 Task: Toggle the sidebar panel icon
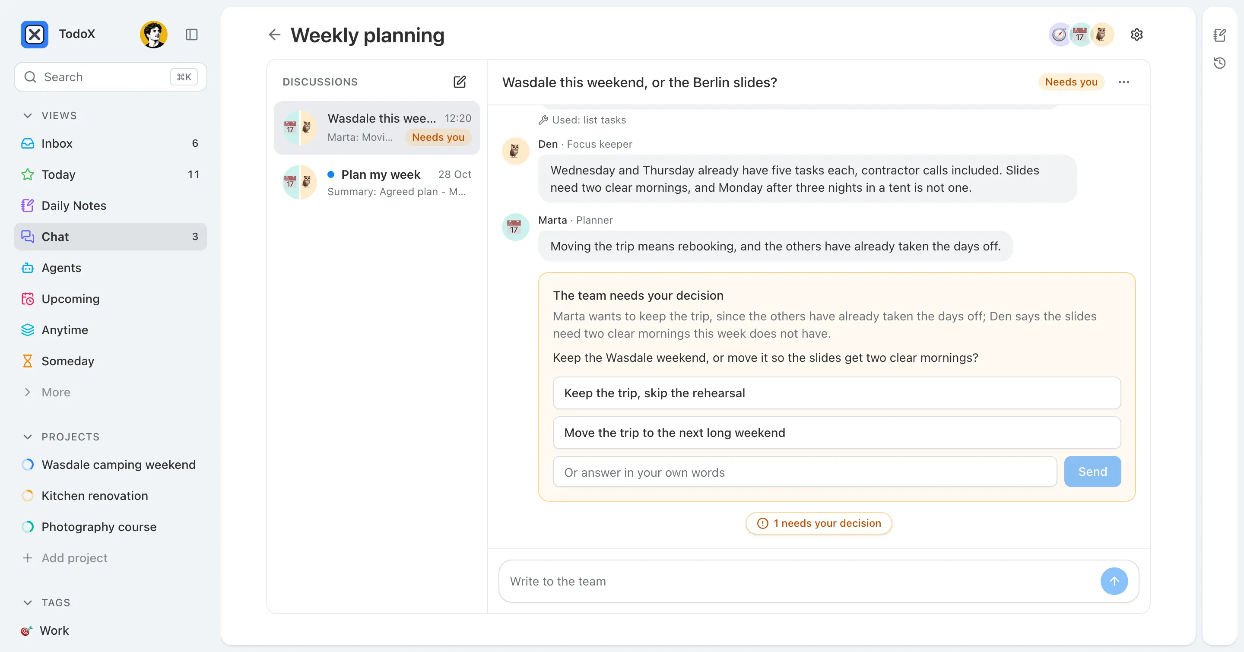pos(192,34)
